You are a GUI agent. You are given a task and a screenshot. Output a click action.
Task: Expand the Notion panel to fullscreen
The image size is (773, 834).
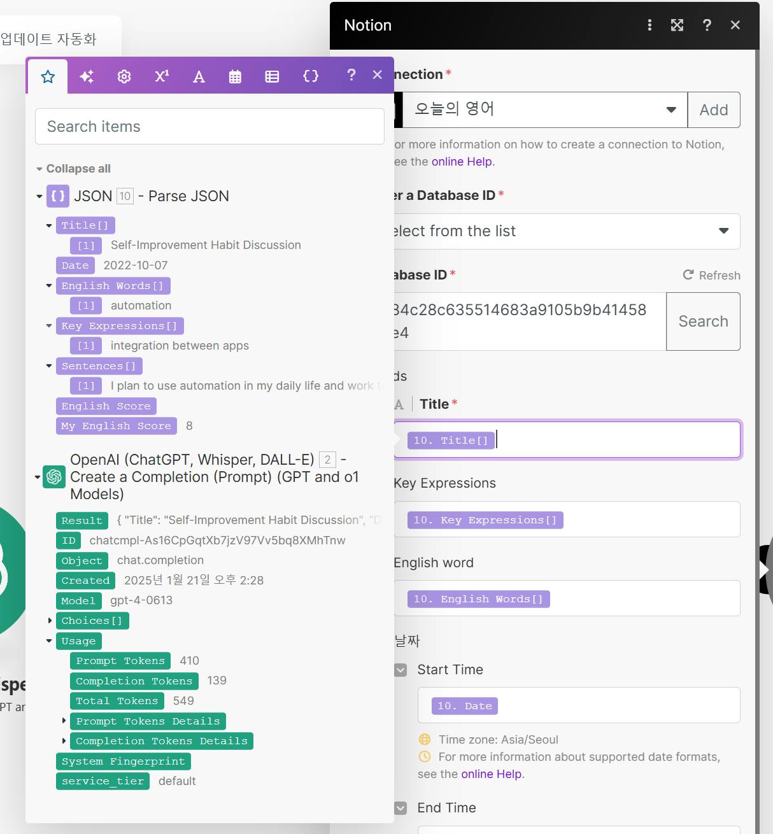pos(677,25)
